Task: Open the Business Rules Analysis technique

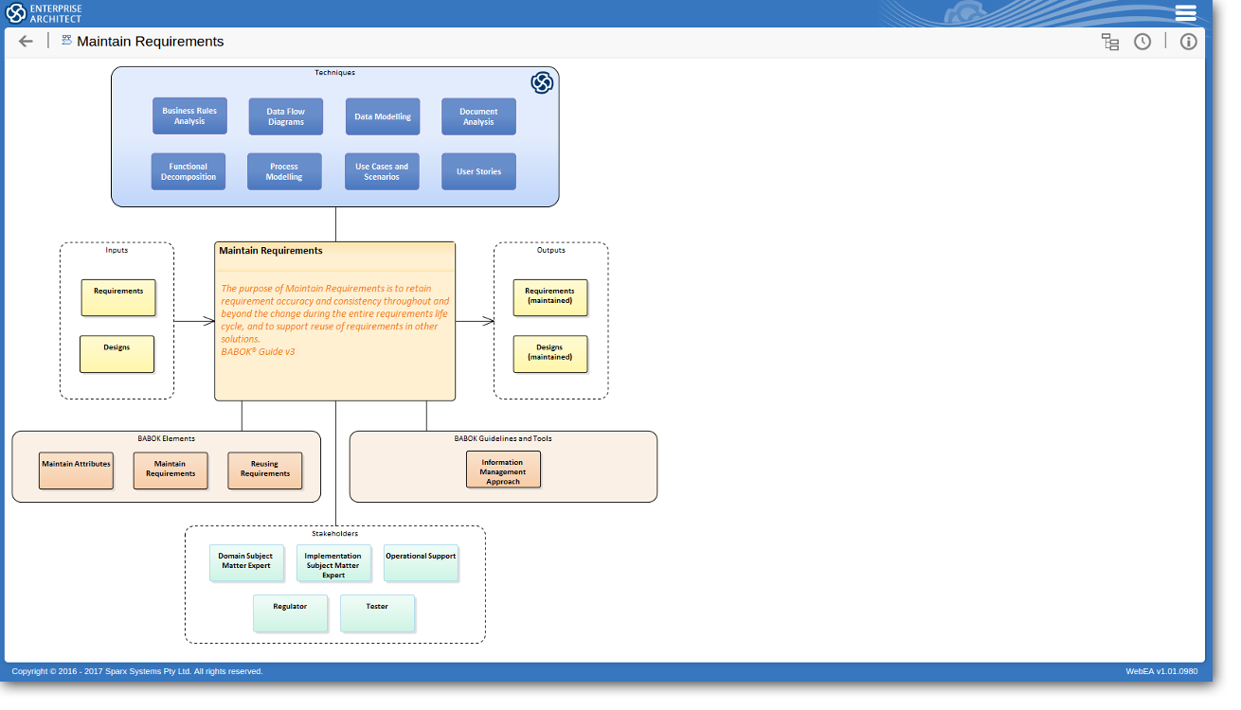Action: (x=189, y=115)
